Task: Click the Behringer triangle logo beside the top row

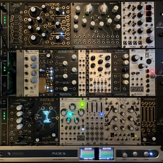Action: (160, 25)
